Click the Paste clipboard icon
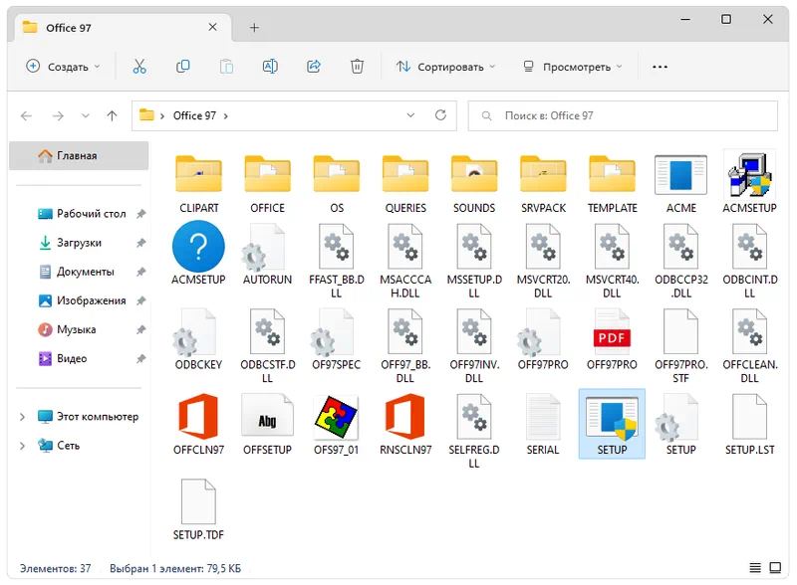This screenshot has height=585, width=797. pyautogui.click(x=227, y=67)
